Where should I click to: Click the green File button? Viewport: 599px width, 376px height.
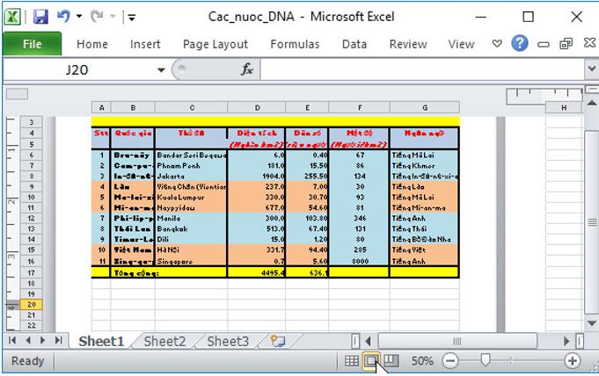point(32,44)
